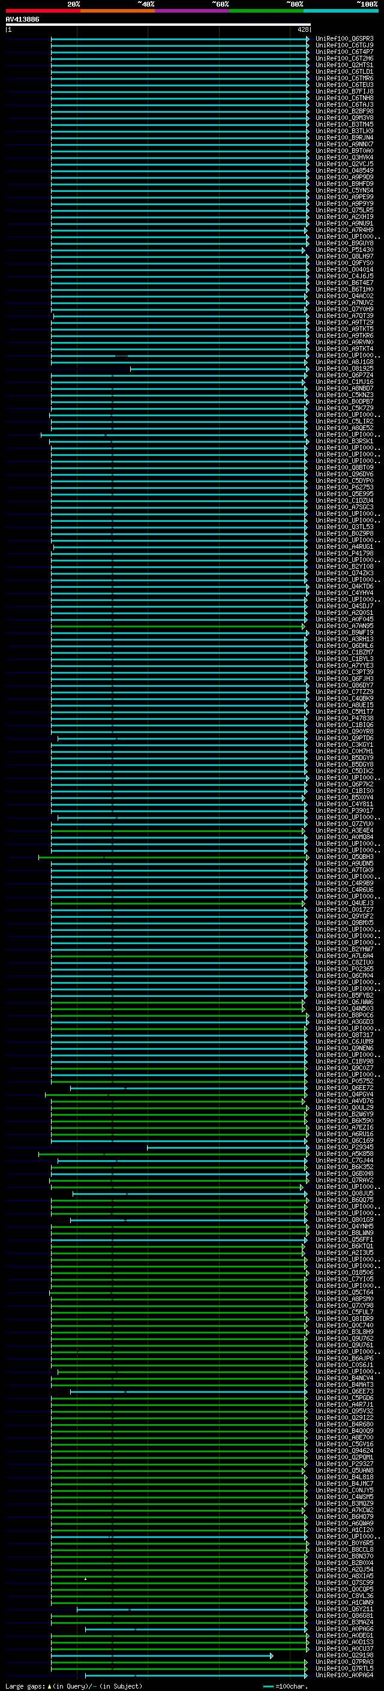384x1691 pixels.
Task: Click hit label UniRef100_P51430
Action: point(344,250)
